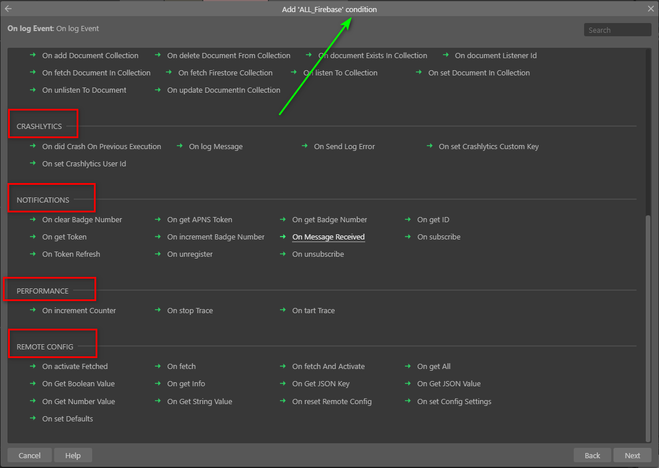Click arrow icon beside On set Defaults
The image size is (659, 468).
coord(33,418)
